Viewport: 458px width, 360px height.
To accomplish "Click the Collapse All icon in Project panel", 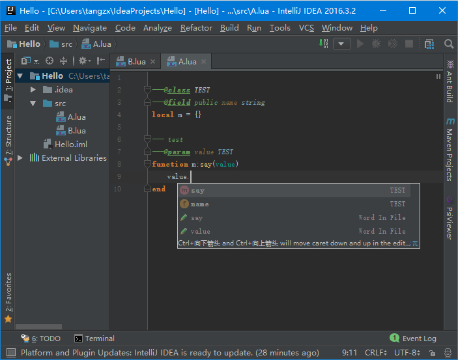I will coord(63,61).
